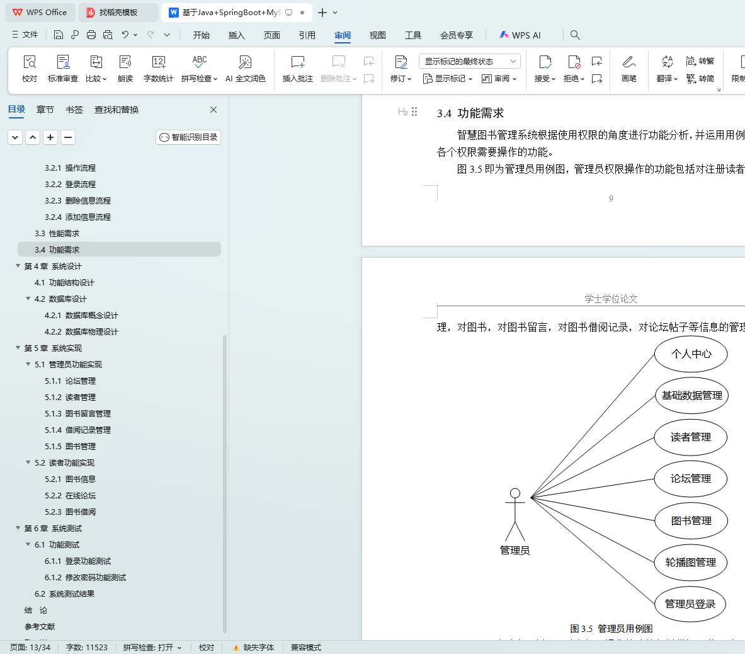Switch to the 查找和替换 navigation tab

pos(117,110)
